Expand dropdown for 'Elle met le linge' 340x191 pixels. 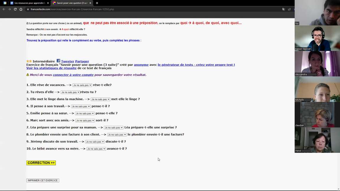click(x=100, y=99)
